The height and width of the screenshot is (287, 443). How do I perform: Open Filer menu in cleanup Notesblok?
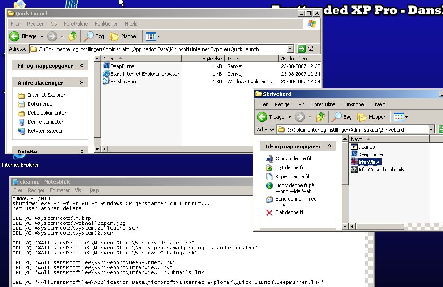pos(18,190)
